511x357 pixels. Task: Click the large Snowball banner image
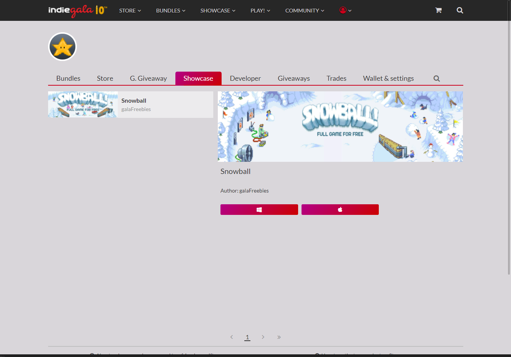340,127
